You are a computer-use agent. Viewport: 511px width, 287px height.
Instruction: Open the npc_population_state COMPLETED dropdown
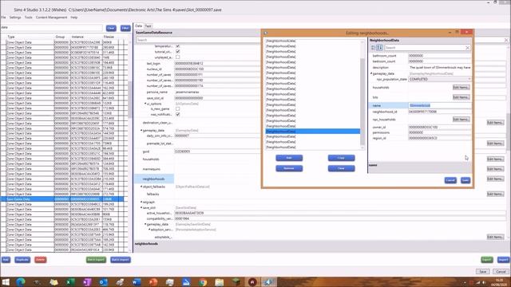(440, 80)
